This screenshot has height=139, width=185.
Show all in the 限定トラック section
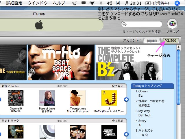point(118,121)
